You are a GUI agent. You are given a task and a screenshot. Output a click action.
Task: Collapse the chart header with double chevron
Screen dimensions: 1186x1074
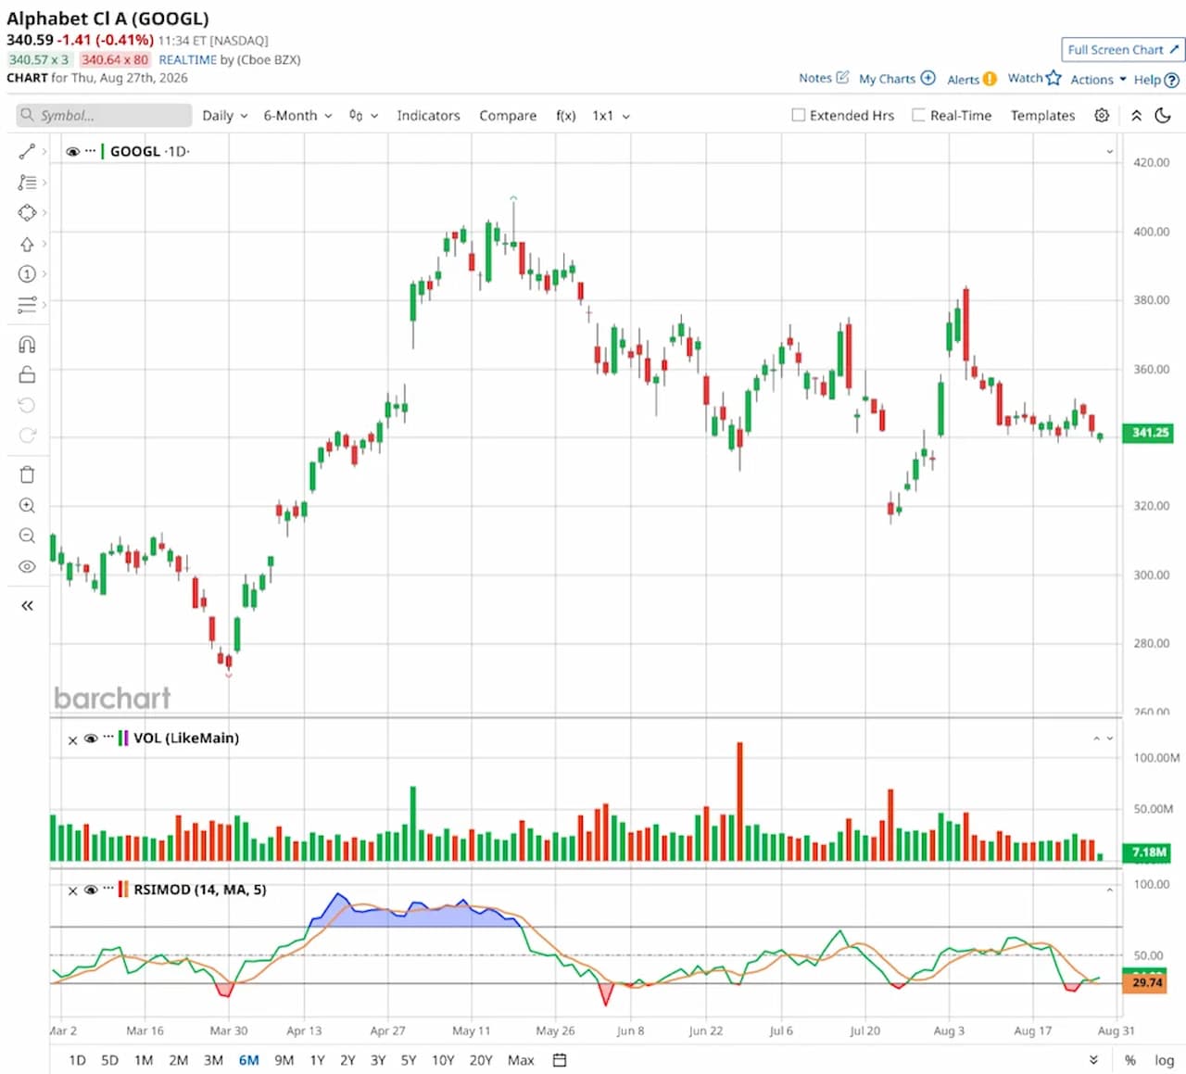coord(1136,116)
